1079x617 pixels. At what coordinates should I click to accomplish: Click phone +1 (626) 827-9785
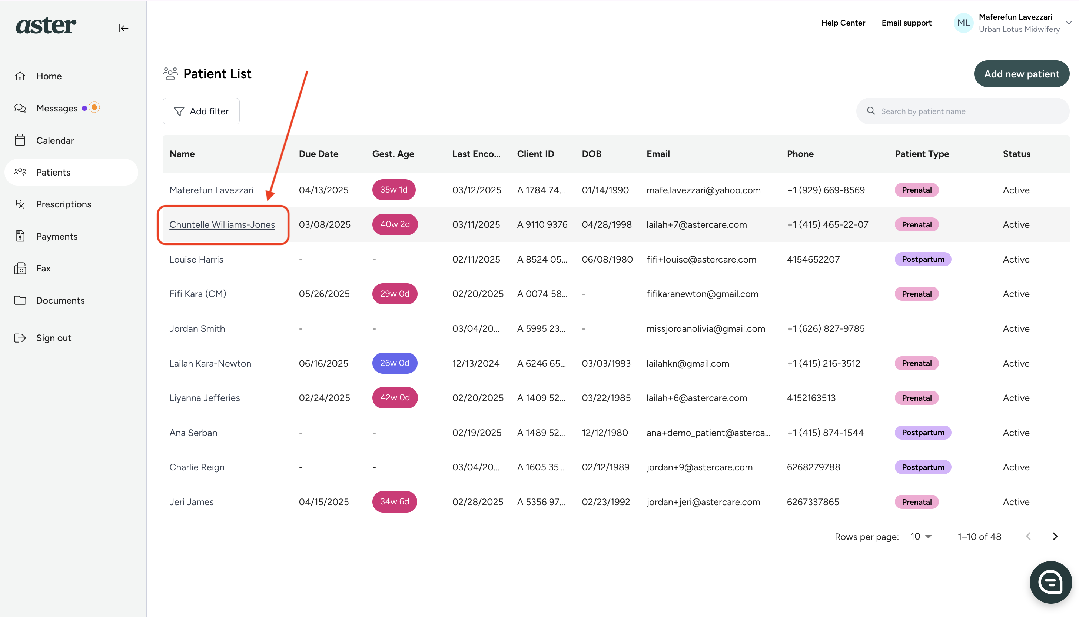826,328
